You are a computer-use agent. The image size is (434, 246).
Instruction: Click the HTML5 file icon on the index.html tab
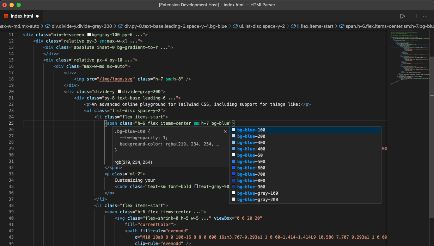tap(6, 16)
